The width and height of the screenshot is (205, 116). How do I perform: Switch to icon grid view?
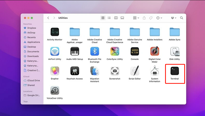[103, 18]
